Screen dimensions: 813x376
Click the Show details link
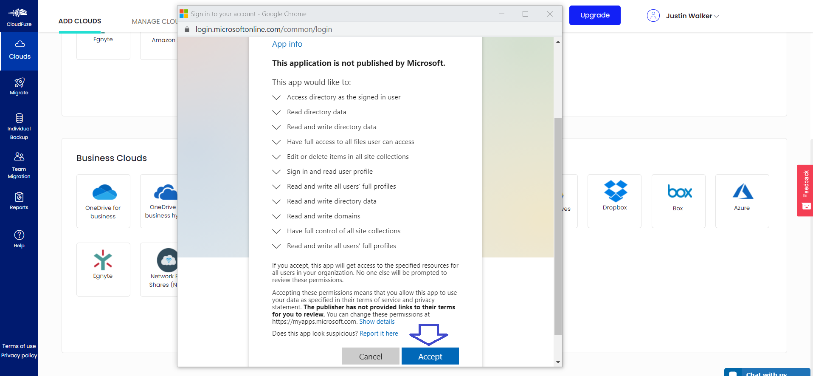click(377, 322)
